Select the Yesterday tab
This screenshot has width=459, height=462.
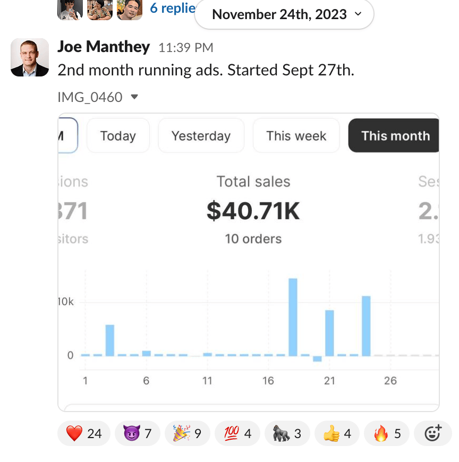pos(201,136)
